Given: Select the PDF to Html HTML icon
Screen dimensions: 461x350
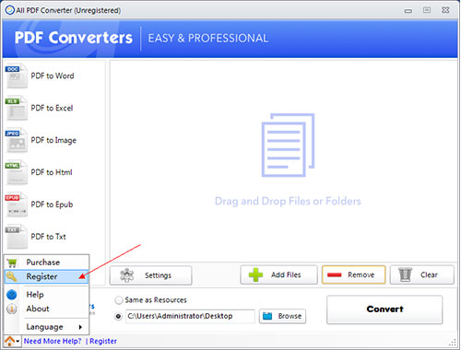Looking at the screenshot, I should [x=17, y=172].
